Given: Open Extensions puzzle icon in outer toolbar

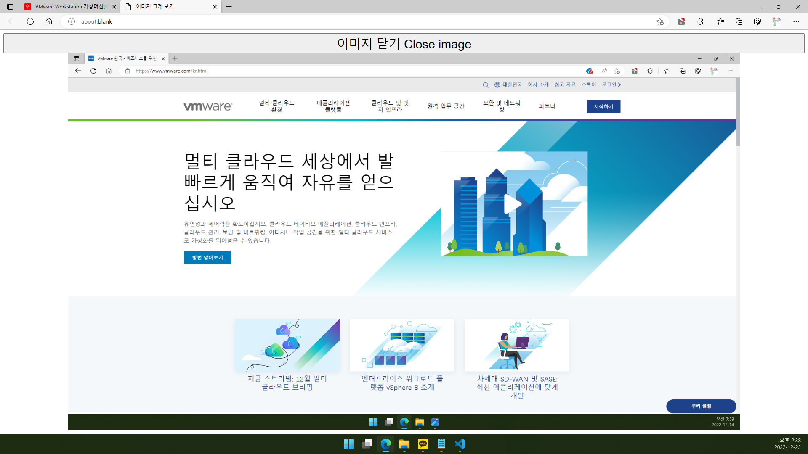Looking at the screenshot, I should (700, 21).
